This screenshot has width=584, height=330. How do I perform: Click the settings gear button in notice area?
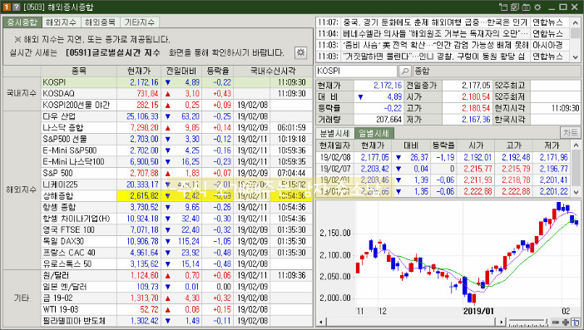click(300, 52)
